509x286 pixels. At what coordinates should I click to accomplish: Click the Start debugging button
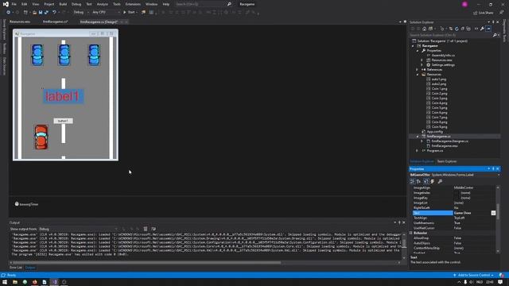(130, 13)
